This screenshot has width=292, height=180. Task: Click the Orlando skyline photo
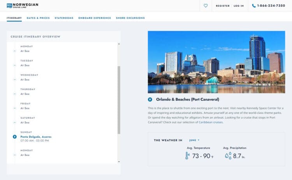[x=216, y=62]
